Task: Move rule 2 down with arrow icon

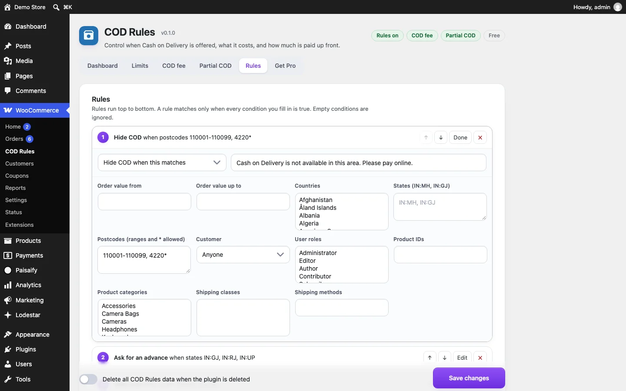Action: coord(445,358)
